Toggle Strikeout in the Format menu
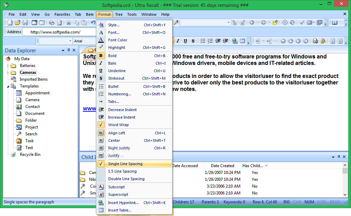The image size is (351, 216). (135, 78)
